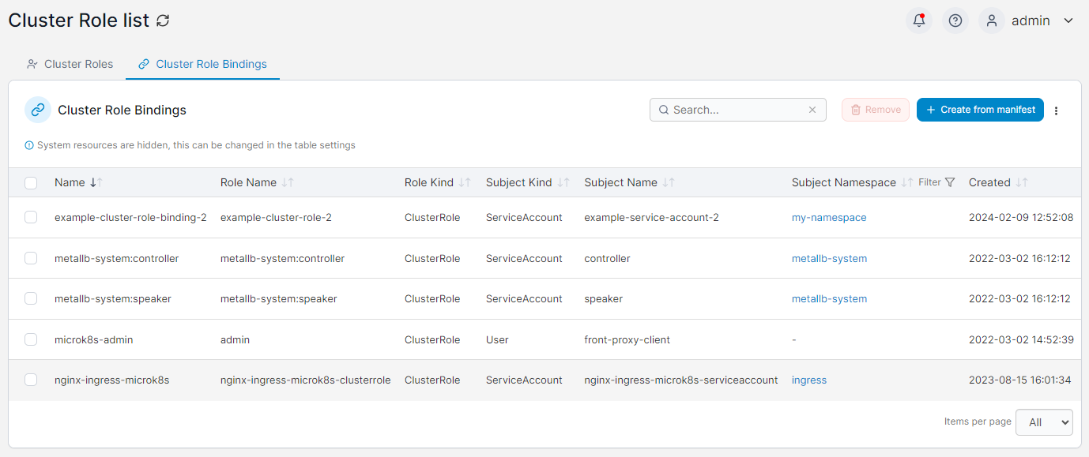Sort table by Role Name arrows
Viewport: 1089px width, 457px height.
(x=288, y=182)
